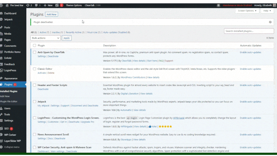
Task: Click the Collapse menu arrow icon
Action: (1, 147)
